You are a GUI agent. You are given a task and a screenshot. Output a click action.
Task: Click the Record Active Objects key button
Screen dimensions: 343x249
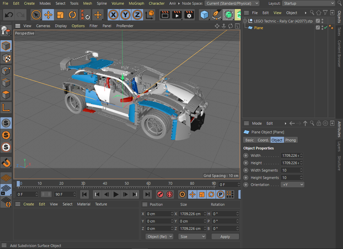point(160,194)
